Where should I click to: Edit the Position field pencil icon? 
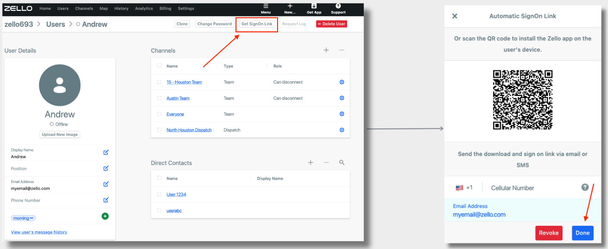[x=106, y=168]
